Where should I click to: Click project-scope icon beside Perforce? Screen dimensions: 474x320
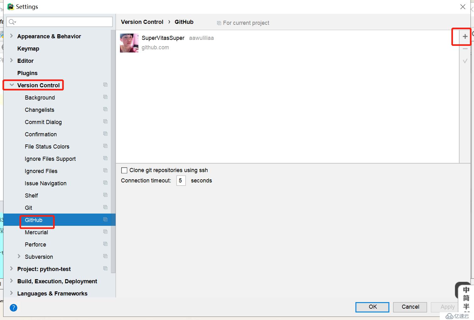[x=106, y=244]
